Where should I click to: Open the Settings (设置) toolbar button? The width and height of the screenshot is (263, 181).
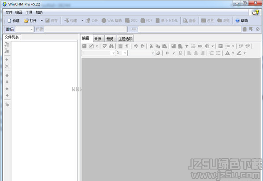tap(207, 20)
